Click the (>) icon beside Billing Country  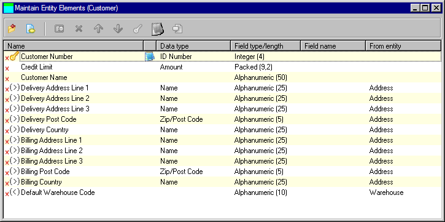click(15, 182)
